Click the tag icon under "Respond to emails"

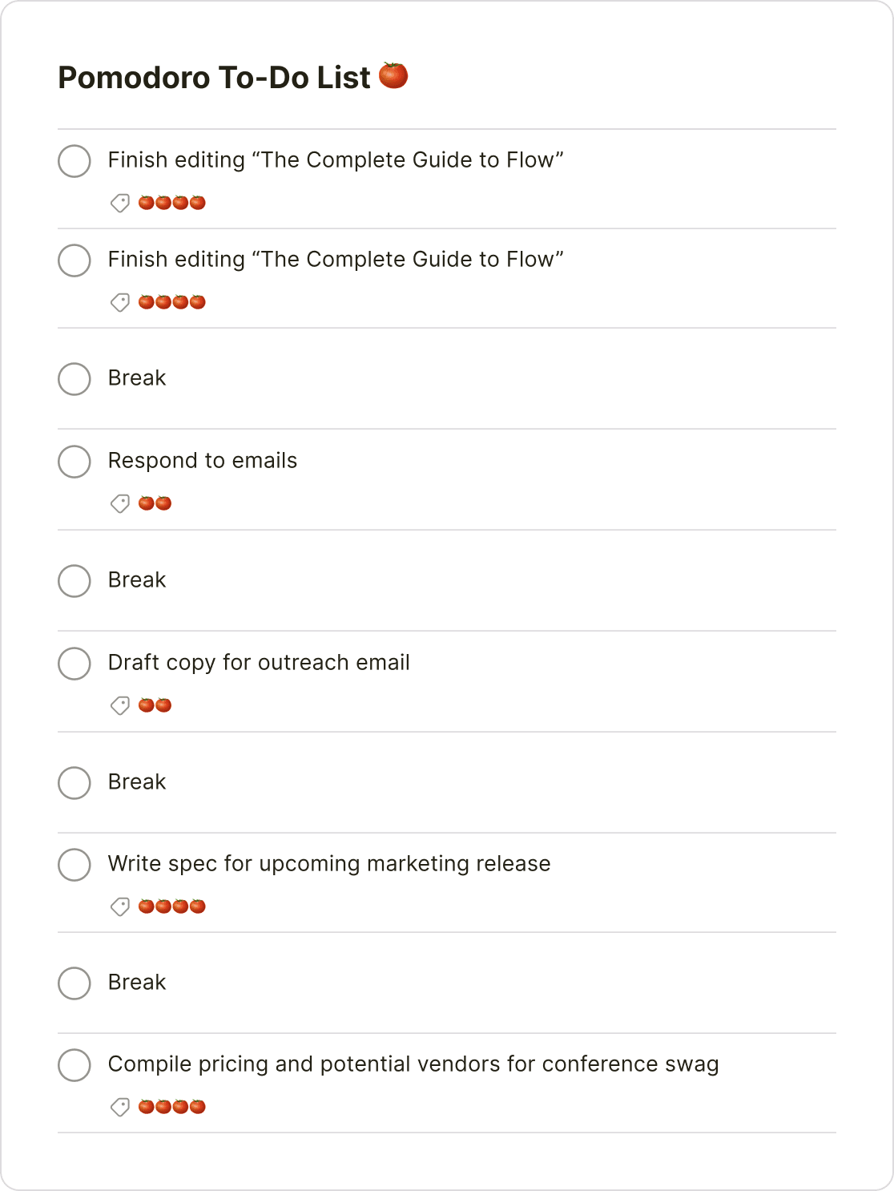click(120, 503)
